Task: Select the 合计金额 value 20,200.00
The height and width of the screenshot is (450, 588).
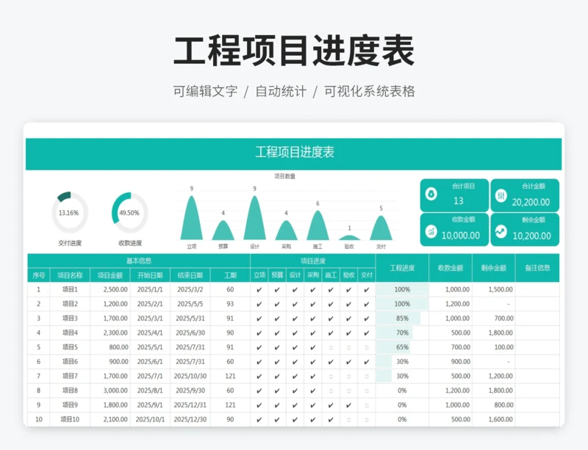Action: pyautogui.click(x=531, y=203)
